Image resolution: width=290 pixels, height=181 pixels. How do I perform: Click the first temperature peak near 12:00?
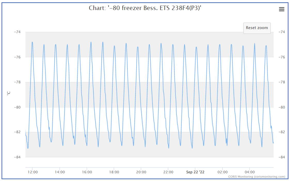tap(33, 42)
